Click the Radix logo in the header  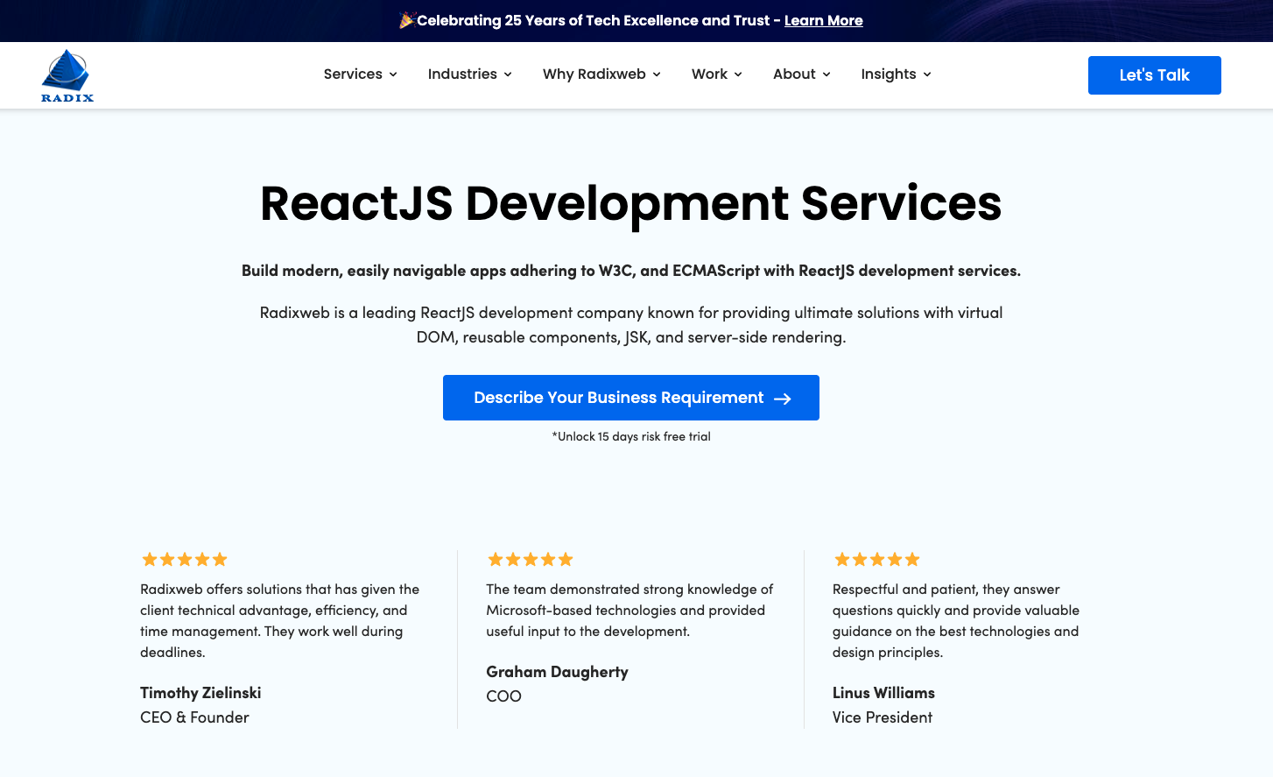(x=67, y=75)
